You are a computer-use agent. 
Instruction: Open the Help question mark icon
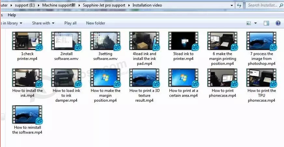(x=278, y=23)
